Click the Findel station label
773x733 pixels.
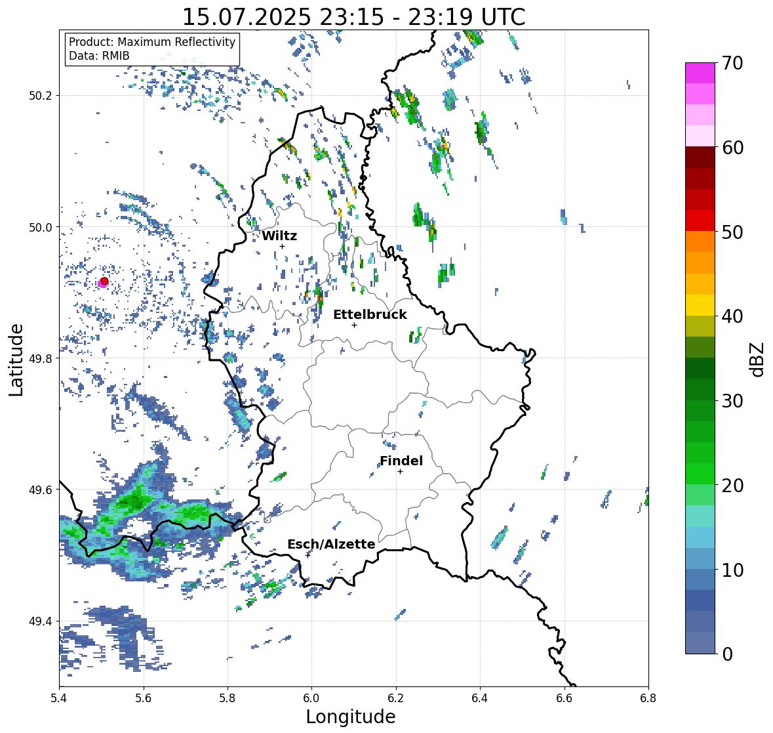pos(401,461)
